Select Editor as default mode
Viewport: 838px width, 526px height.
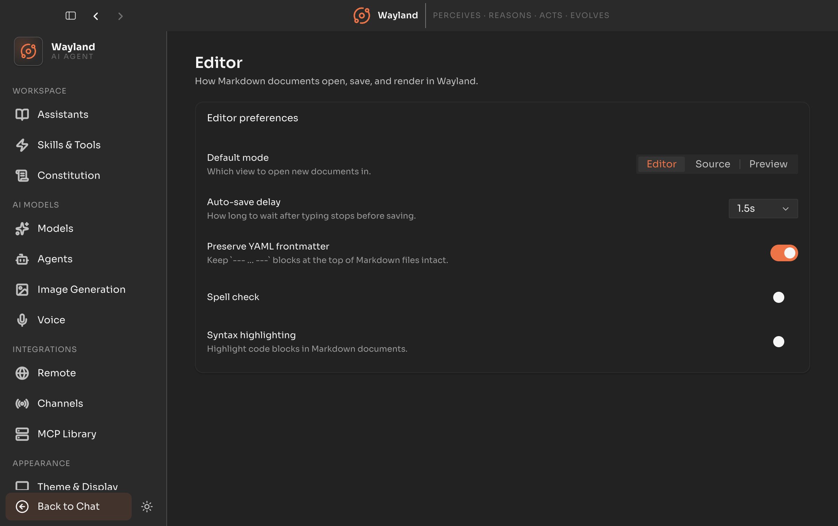661,164
